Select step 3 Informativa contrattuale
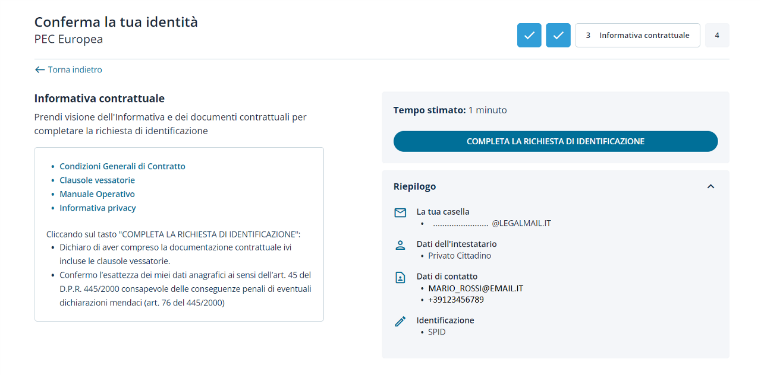Image resolution: width=761 pixels, height=375 pixels. point(637,35)
